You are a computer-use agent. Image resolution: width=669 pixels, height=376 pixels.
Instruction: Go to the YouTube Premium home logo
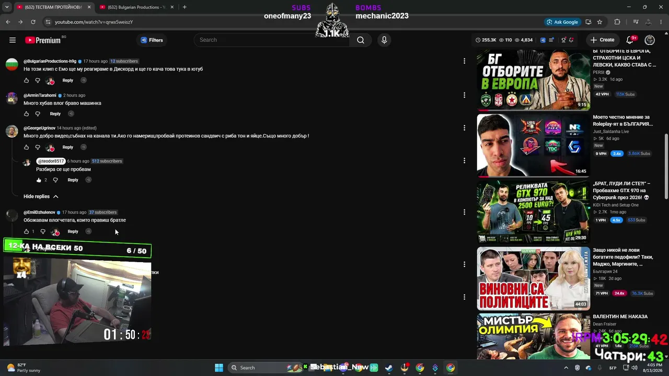click(x=42, y=40)
